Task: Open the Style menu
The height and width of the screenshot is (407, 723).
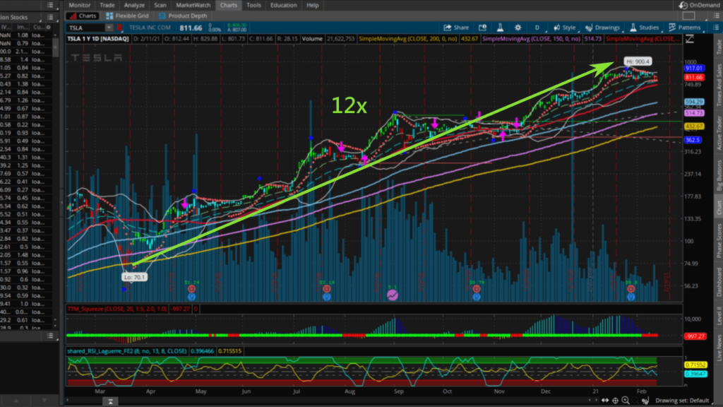Action: tap(565, 28)
